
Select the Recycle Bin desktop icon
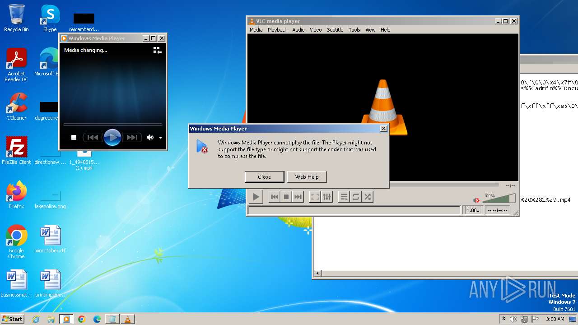point(16,18)
